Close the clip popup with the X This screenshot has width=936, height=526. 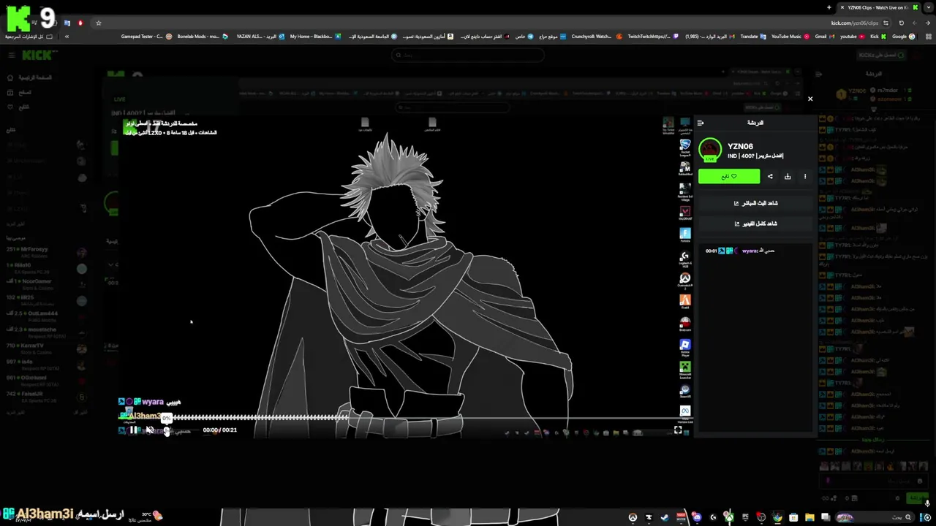810,99
